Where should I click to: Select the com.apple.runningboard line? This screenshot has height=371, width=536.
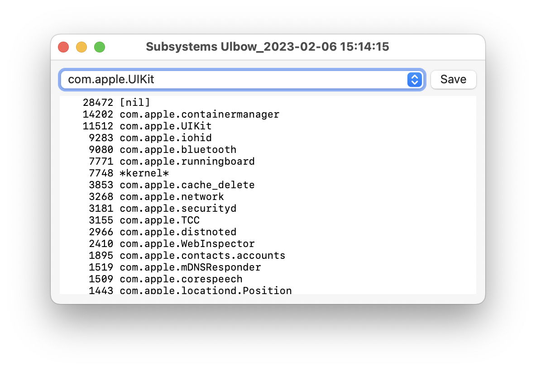tap(187, 162)
